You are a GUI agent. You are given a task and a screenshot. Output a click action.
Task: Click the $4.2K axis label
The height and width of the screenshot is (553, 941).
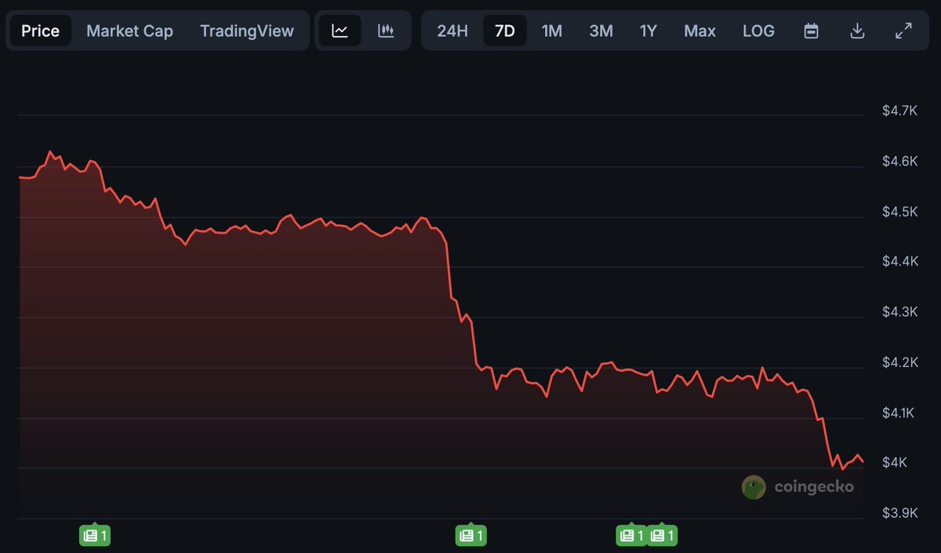point(899,362)
